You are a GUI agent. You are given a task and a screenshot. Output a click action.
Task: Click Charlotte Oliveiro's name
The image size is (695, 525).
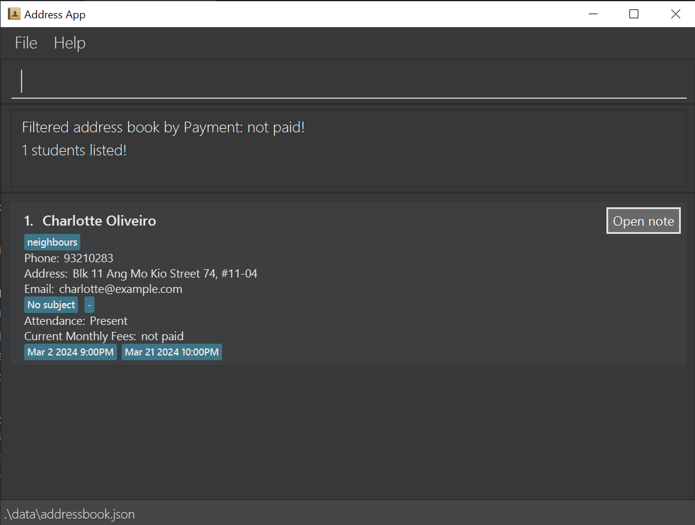click(x=99, y=220)
